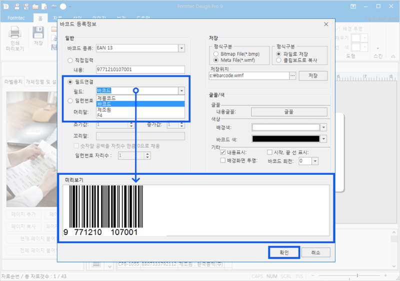Choose 제조원 from the field list

tap(140, 110)
